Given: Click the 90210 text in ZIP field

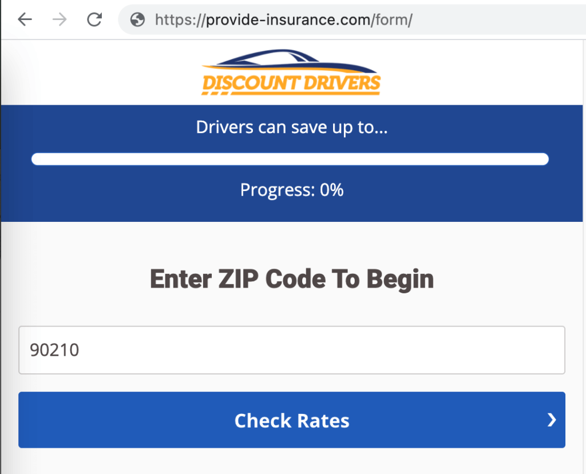Looking at the screenshot, I should click(54, 350).
